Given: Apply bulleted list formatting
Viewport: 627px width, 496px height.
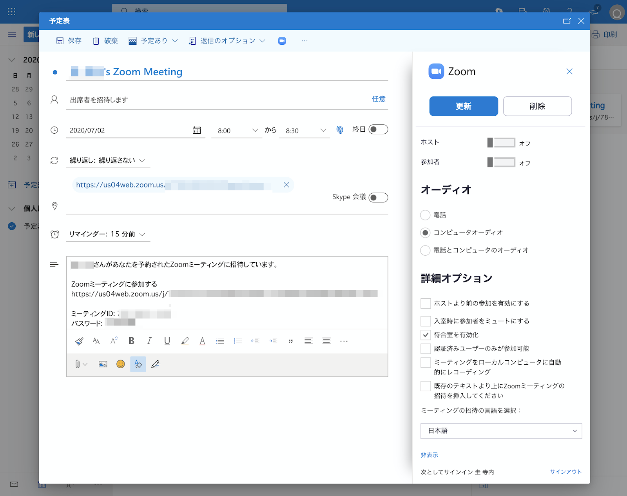Looking at the screenshot, I should 220,341.
